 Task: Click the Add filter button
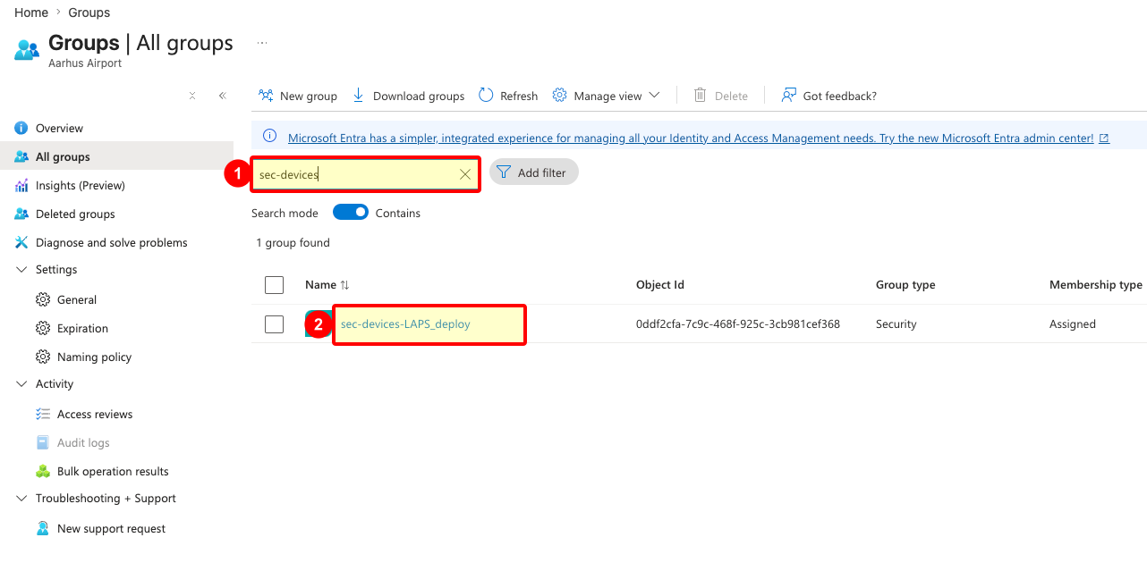tap(534, 172)
